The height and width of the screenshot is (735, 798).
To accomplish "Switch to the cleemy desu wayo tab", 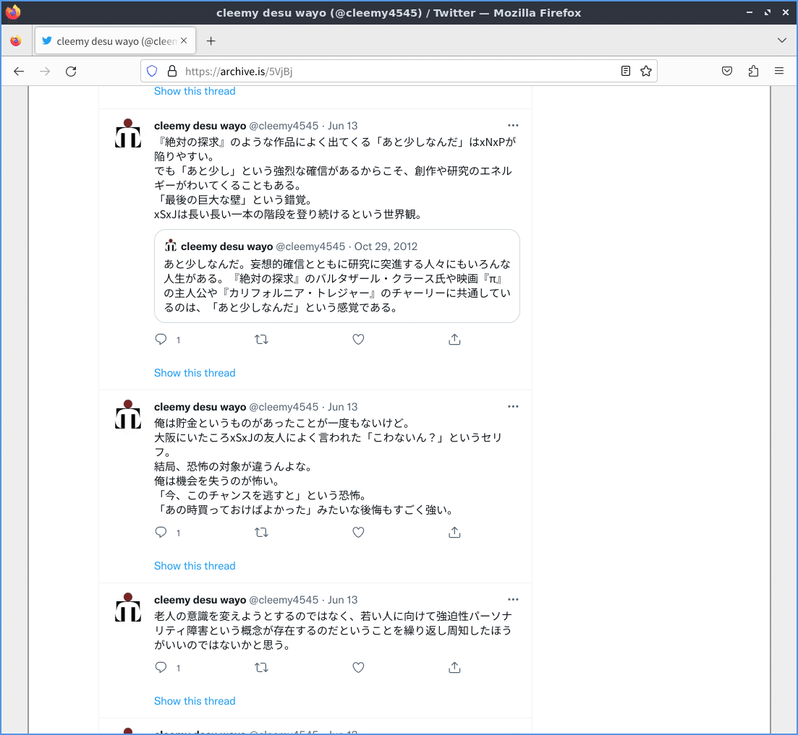I will (109, 40).
